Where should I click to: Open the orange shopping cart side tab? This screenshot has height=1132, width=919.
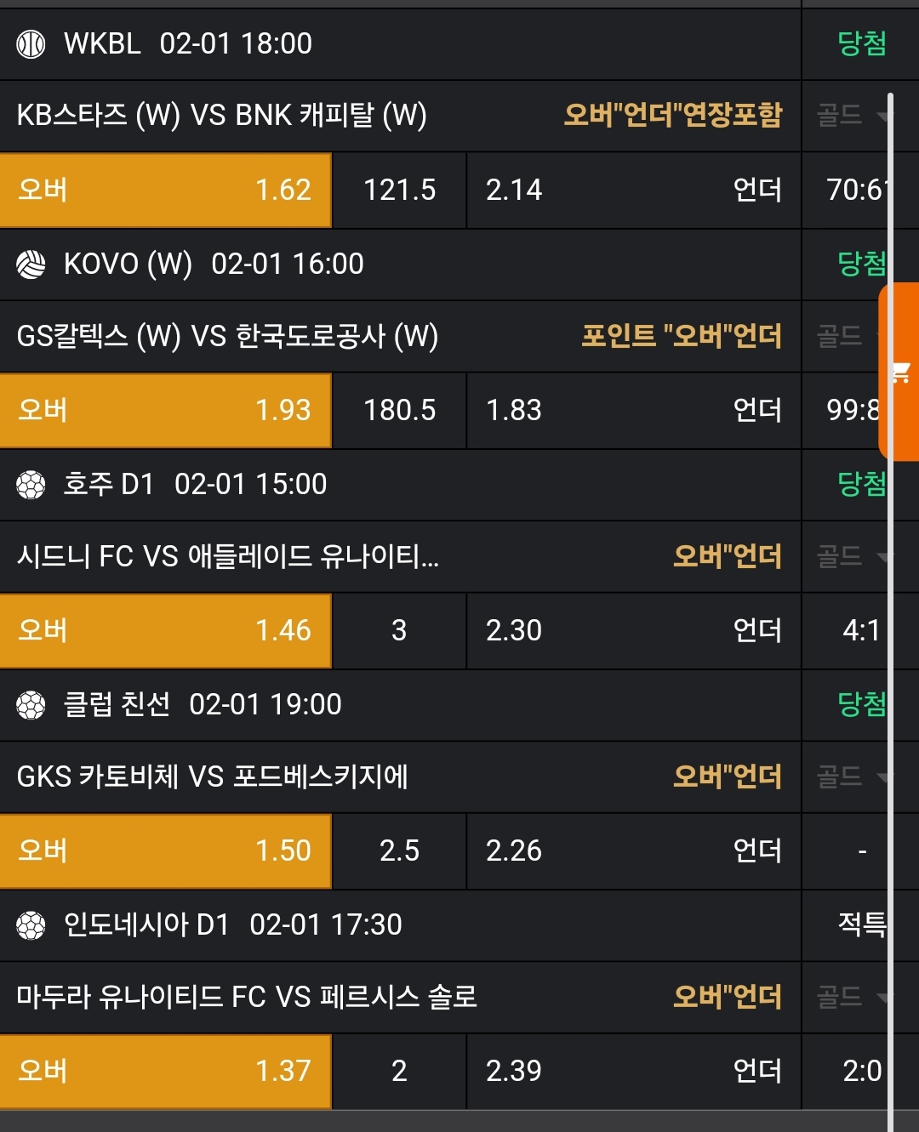point(901,372)
